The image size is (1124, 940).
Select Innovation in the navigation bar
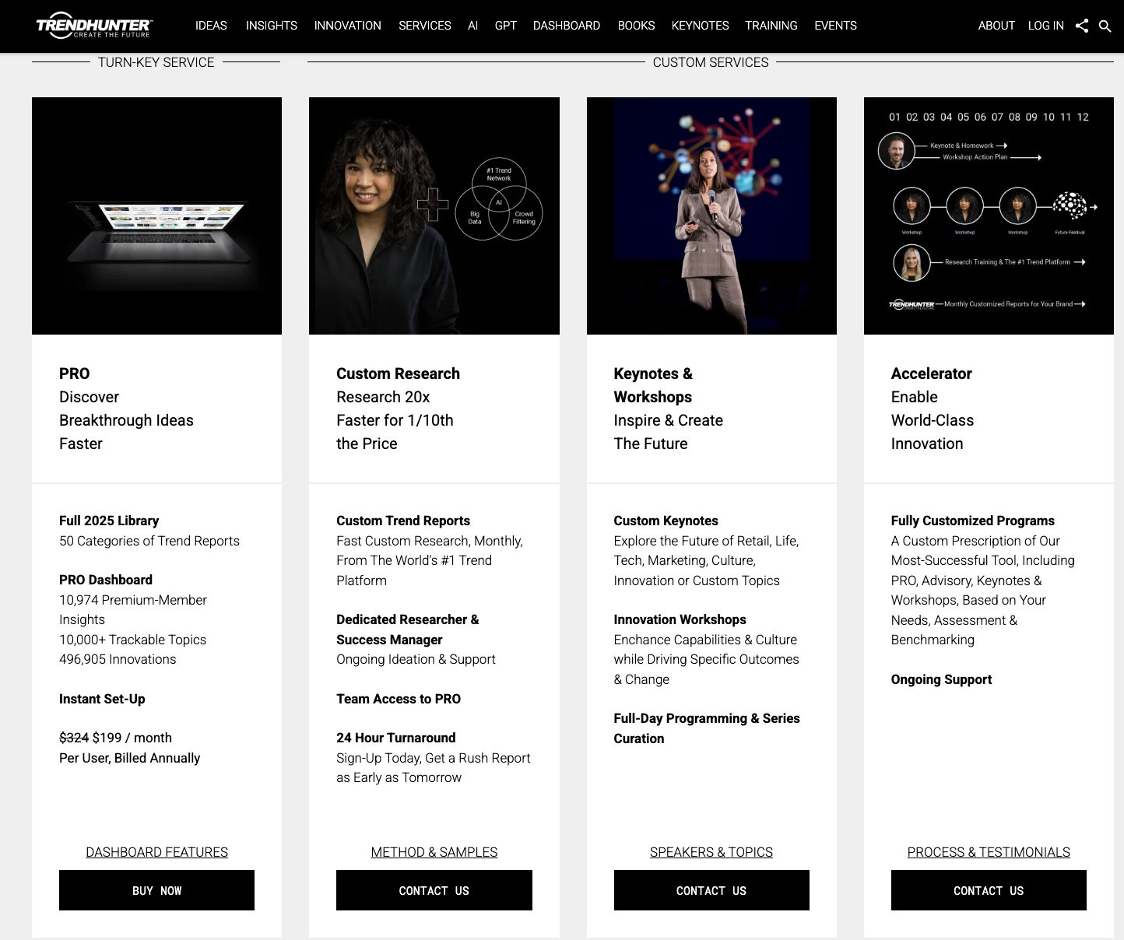click(347, 26)
